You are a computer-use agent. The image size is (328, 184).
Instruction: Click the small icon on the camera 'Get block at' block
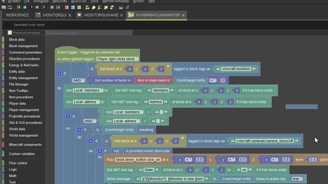coord(182,138)
